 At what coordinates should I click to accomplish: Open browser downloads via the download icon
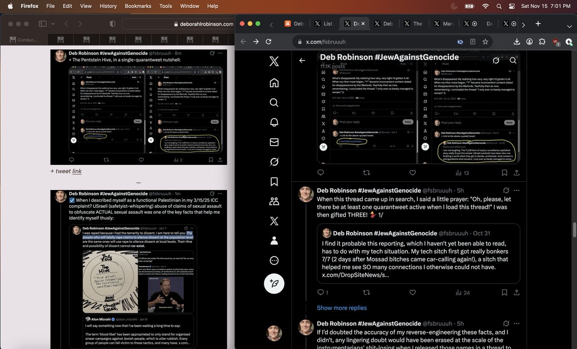click(x=516, y=42)
